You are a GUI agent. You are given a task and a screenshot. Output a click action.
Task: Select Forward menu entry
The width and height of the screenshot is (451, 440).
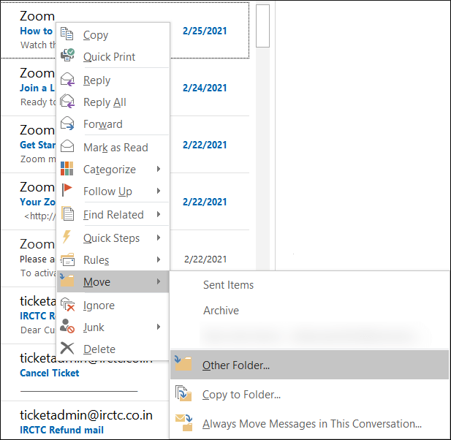coord(113,124)
